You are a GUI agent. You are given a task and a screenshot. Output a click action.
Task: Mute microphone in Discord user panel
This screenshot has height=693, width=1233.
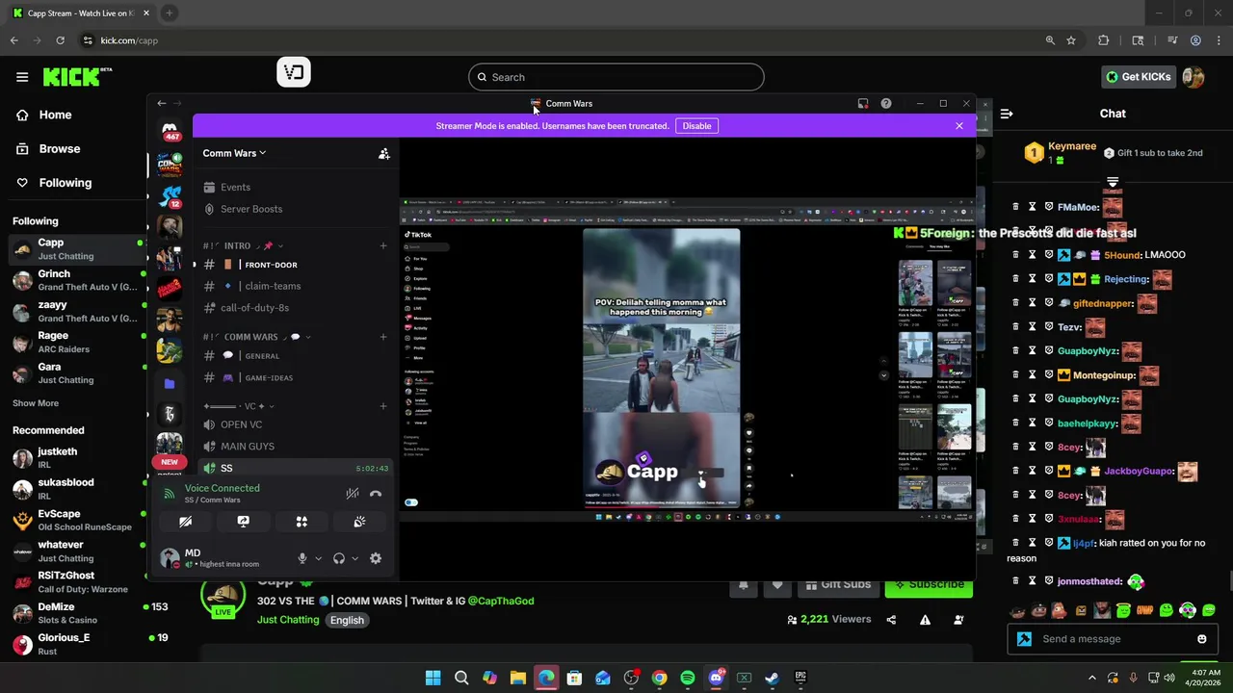pos(302,559)
